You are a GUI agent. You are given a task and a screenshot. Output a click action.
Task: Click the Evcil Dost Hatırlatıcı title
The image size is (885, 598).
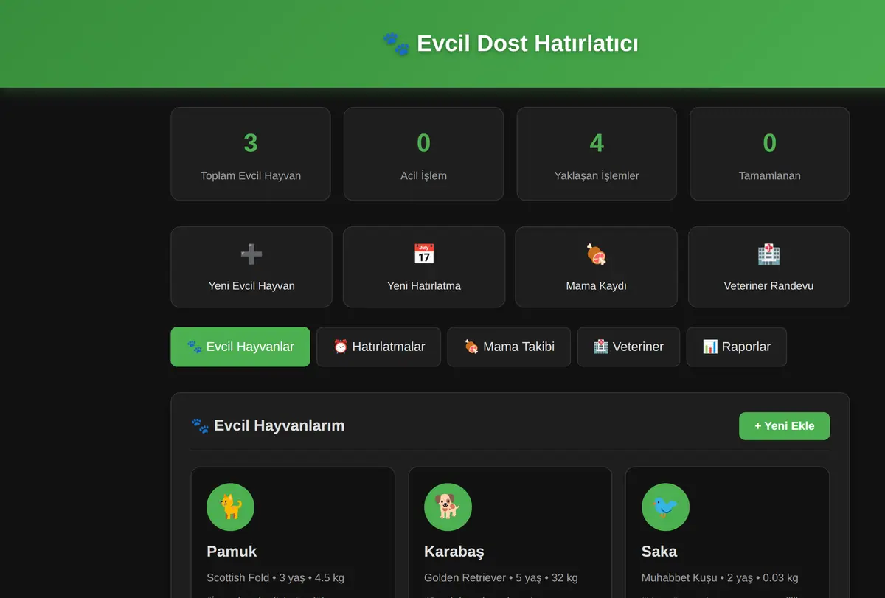click(x=527, y=44)
